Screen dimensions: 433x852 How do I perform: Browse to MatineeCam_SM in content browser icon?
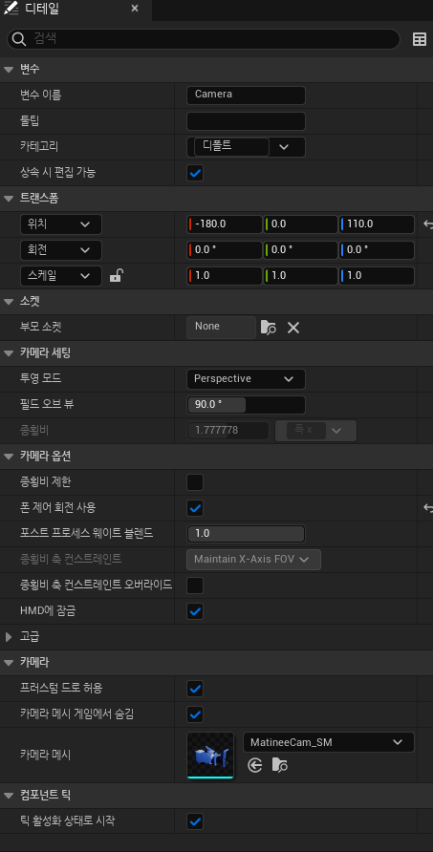tap(280, 765)
